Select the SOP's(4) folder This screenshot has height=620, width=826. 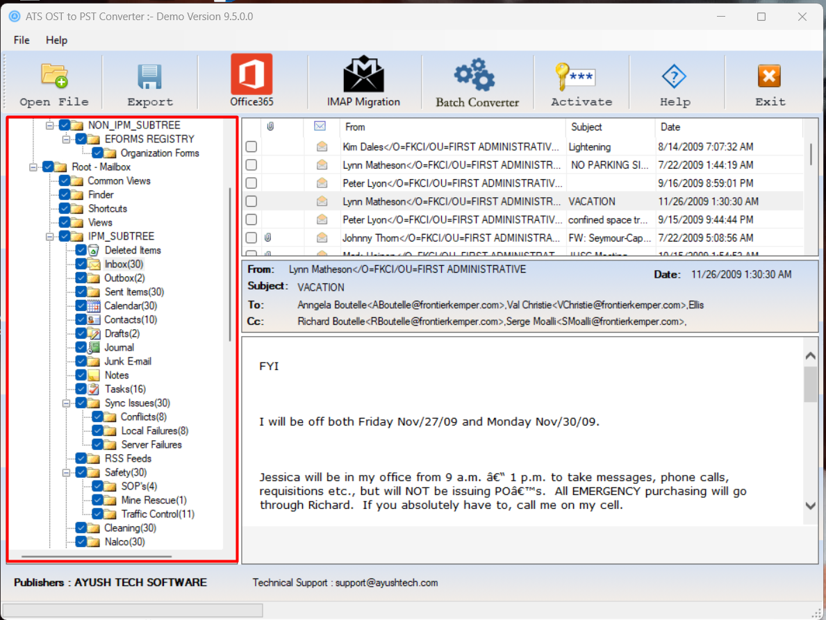[x=139, y=486]
